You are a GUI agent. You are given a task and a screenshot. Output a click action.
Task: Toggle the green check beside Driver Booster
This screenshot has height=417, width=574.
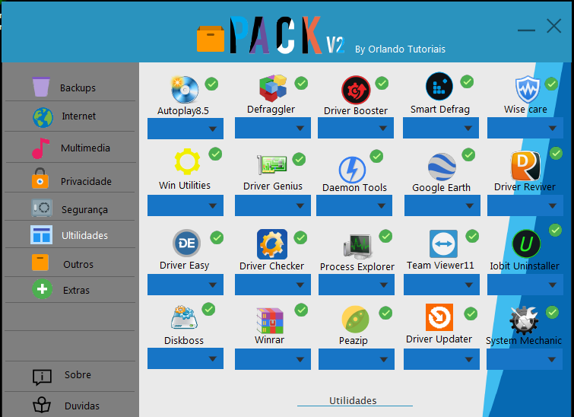382,83
